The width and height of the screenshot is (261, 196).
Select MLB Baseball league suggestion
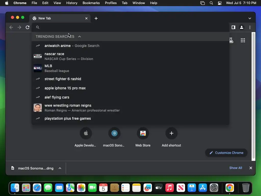(x=130, y=68)
